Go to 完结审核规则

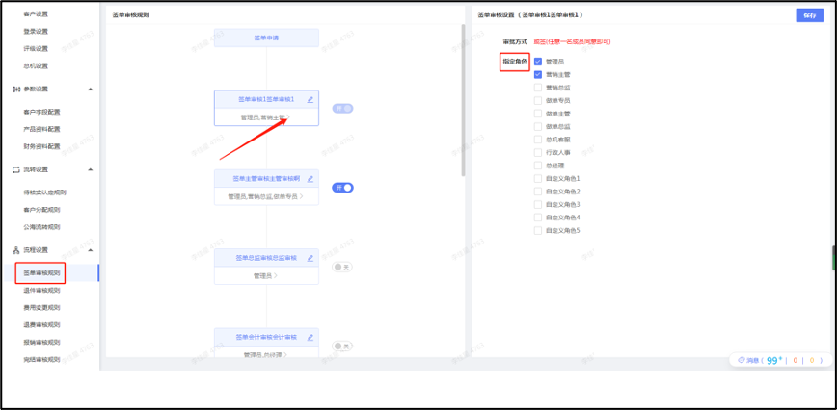tap(41, 359)
